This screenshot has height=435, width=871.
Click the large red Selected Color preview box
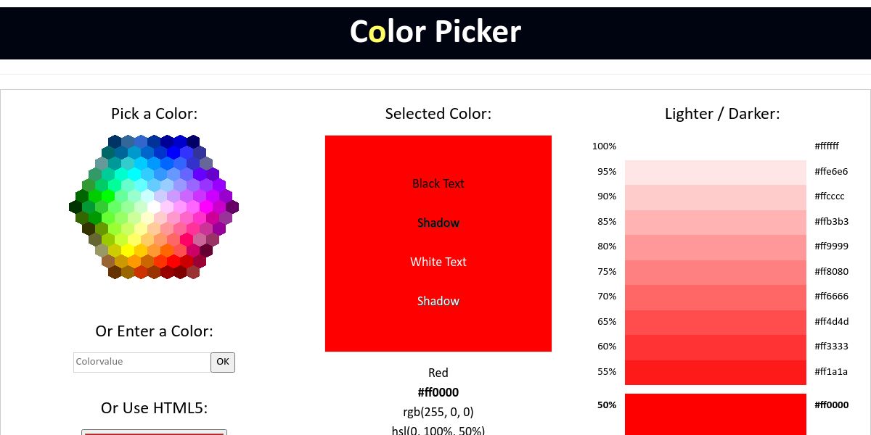[x=438, y=243]
